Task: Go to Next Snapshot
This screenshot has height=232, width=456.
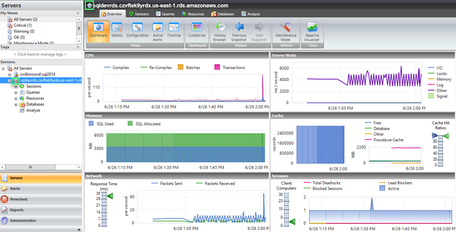Action: pos(259,32)
